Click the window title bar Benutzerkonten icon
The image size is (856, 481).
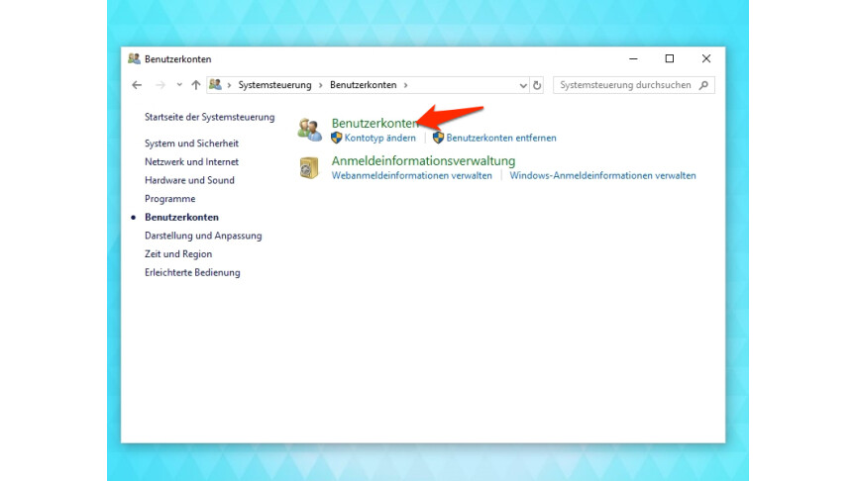[x=135, y=59]
